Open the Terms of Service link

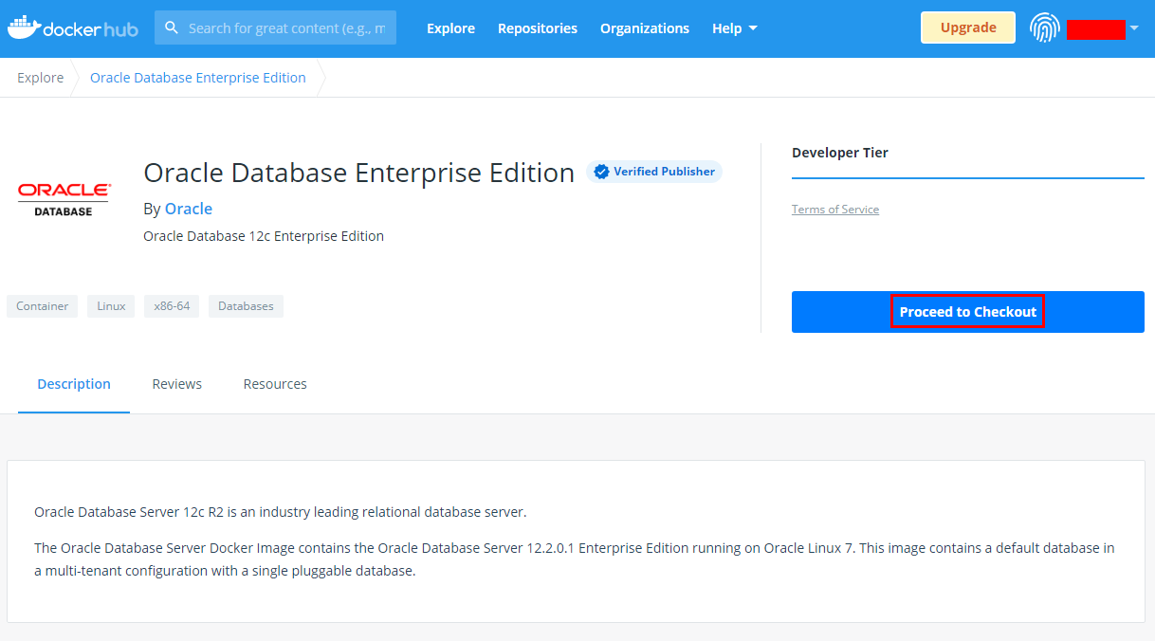[835, 210]
